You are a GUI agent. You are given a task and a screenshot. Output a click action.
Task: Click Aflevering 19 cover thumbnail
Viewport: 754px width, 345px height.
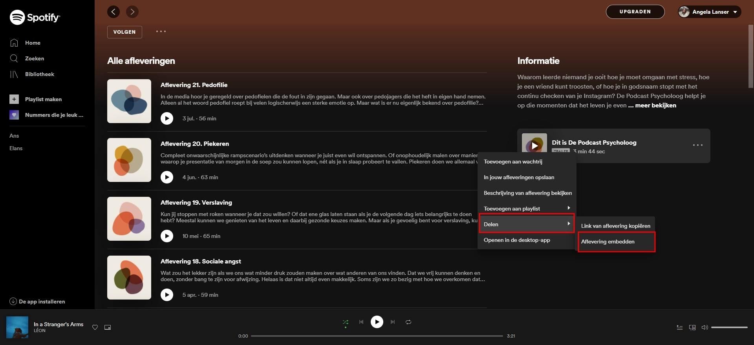(x=129, y=219)
